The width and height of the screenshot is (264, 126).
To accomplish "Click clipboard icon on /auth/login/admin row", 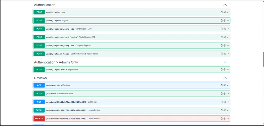I will (x=221, y=69).
